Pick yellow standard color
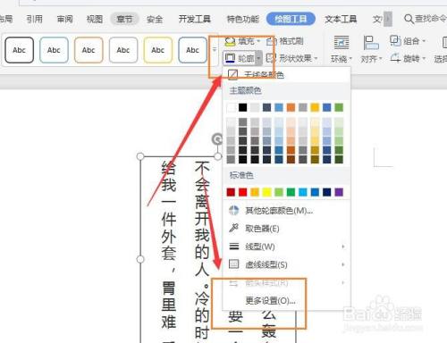 266,192
